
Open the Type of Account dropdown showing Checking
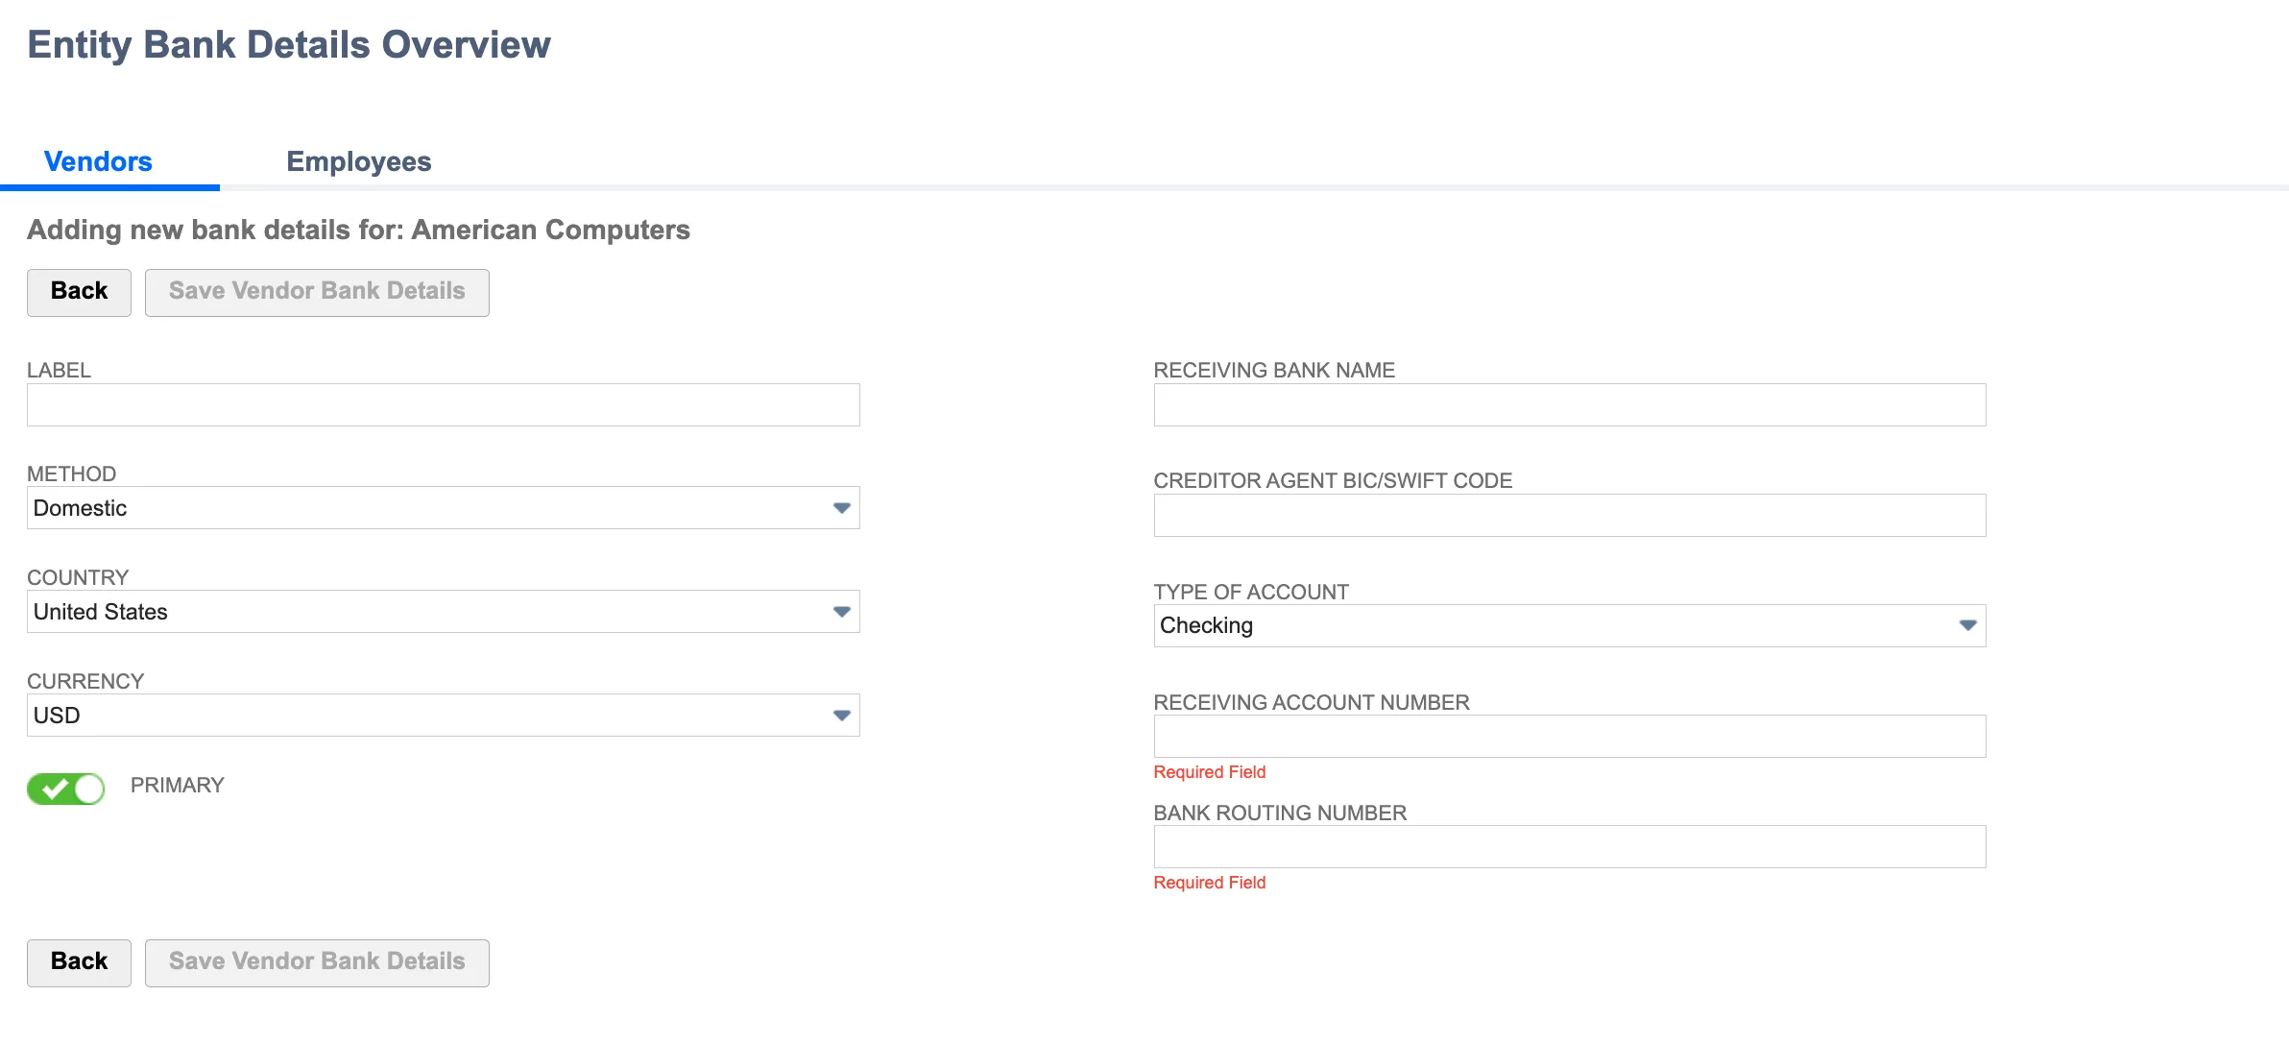(x=1570, y=625)
